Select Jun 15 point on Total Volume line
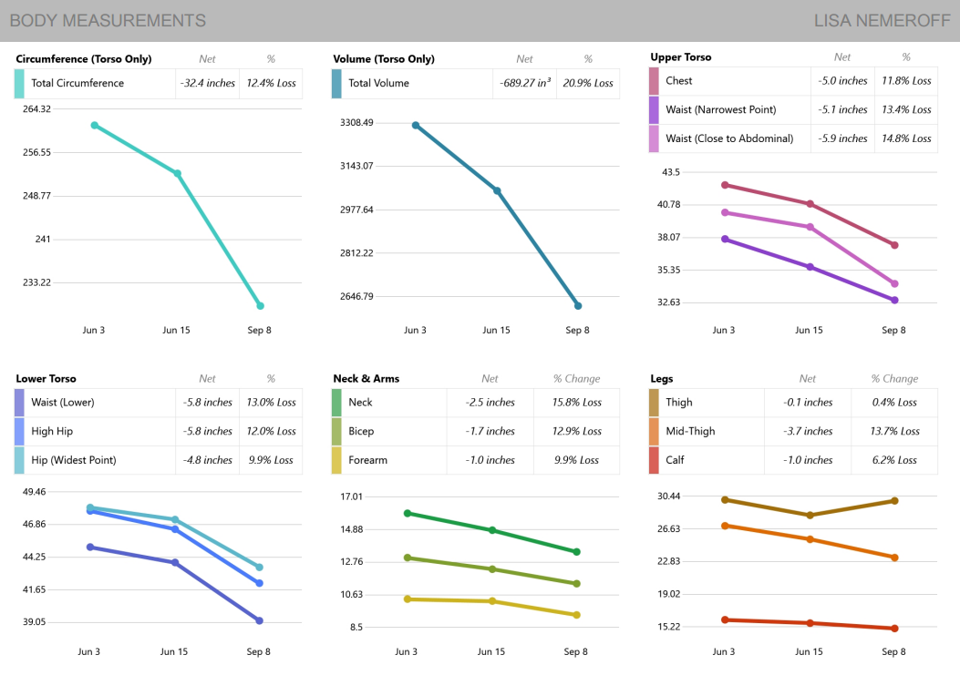The height and width of the screenshot is (696, 960). (497, 190)
